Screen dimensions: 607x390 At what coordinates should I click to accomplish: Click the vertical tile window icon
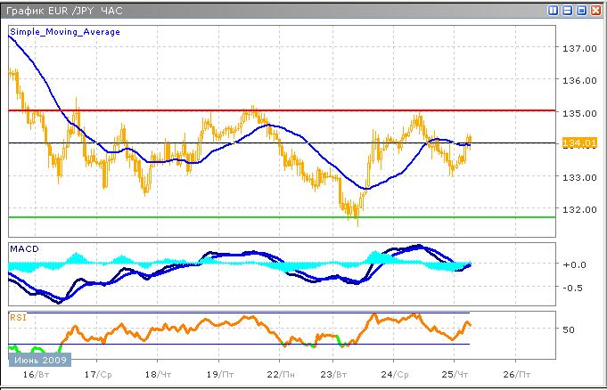pos(554,11)
